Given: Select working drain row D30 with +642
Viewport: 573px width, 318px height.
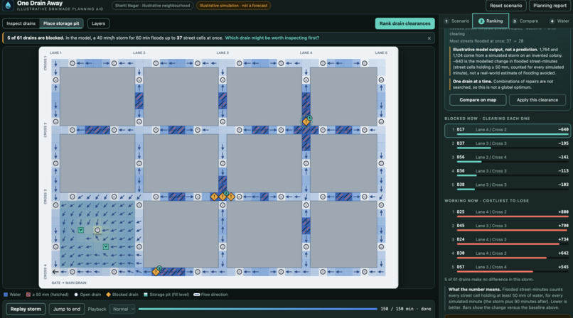Looking at the screenshot, I should coord(508,255).
